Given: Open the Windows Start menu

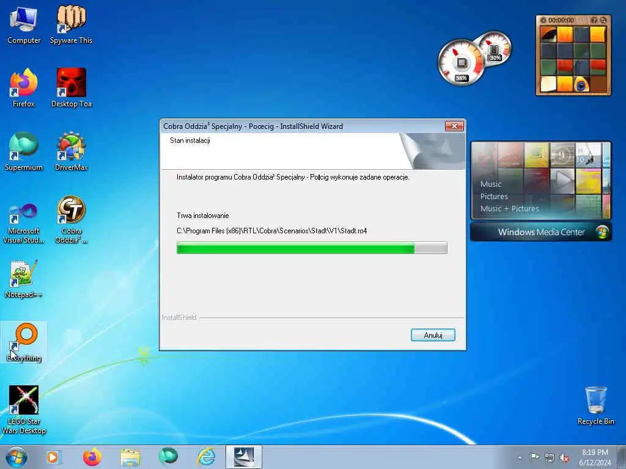Looking at the screenshot, I should tap(17, 457).
